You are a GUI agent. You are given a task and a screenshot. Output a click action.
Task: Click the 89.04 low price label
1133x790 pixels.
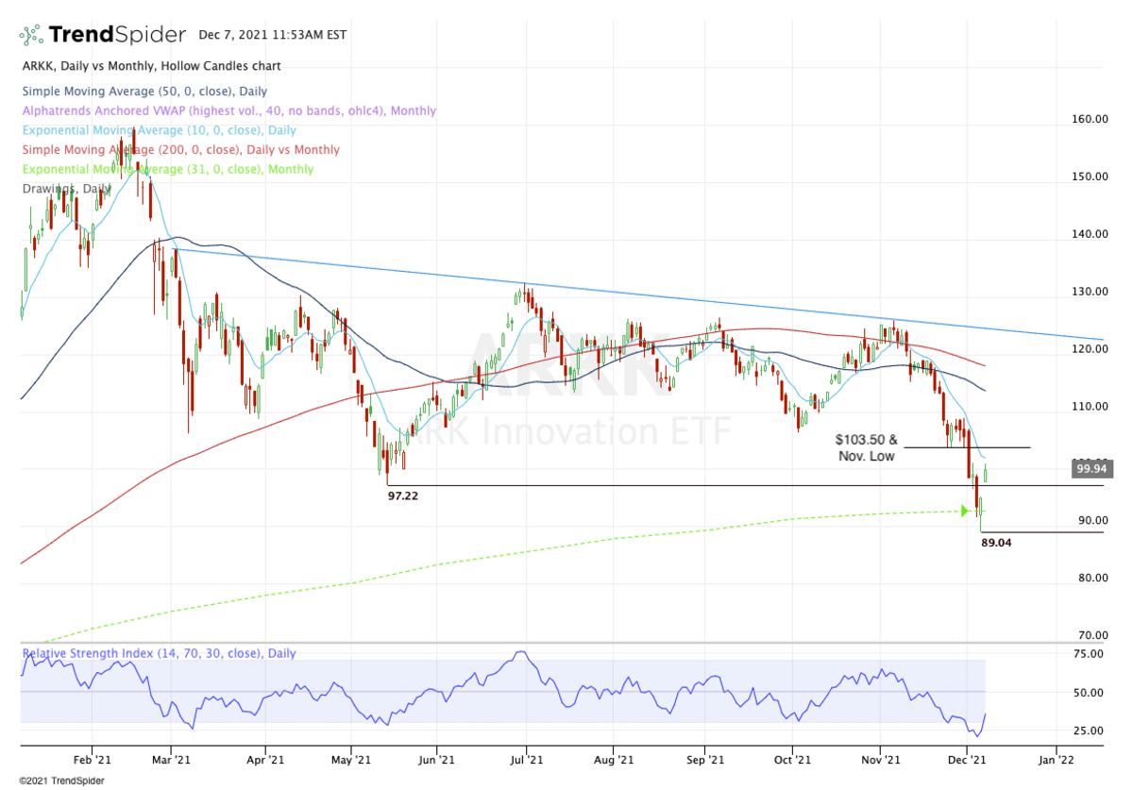(x=997, y=544)
